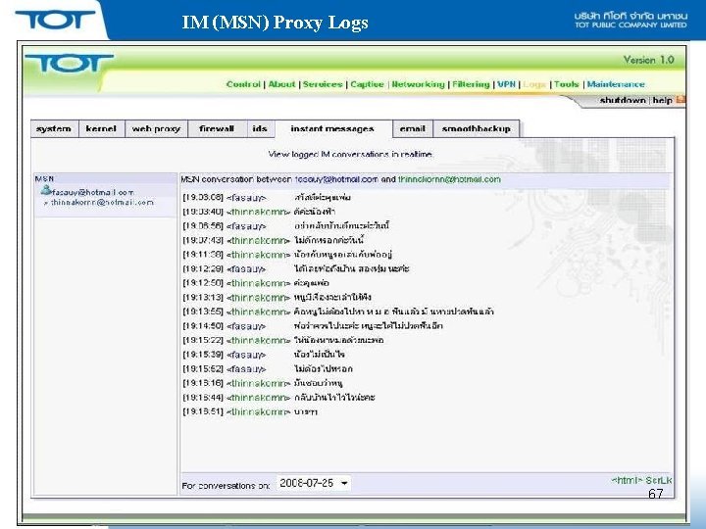Open the Control menu

point(243,84)
